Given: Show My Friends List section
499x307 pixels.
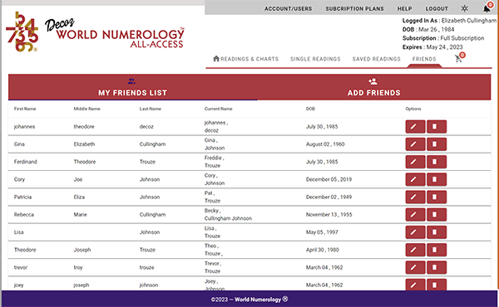Looking at the screenshot, I should tap(132, 87).
